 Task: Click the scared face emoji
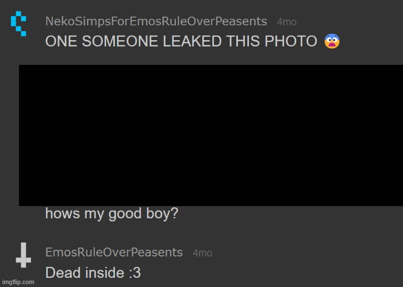point(332,41)
